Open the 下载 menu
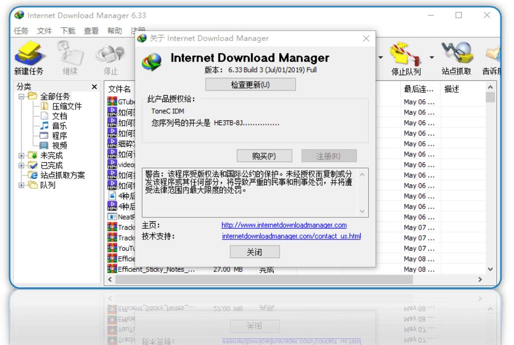514x345 pixels. point(68,31)
